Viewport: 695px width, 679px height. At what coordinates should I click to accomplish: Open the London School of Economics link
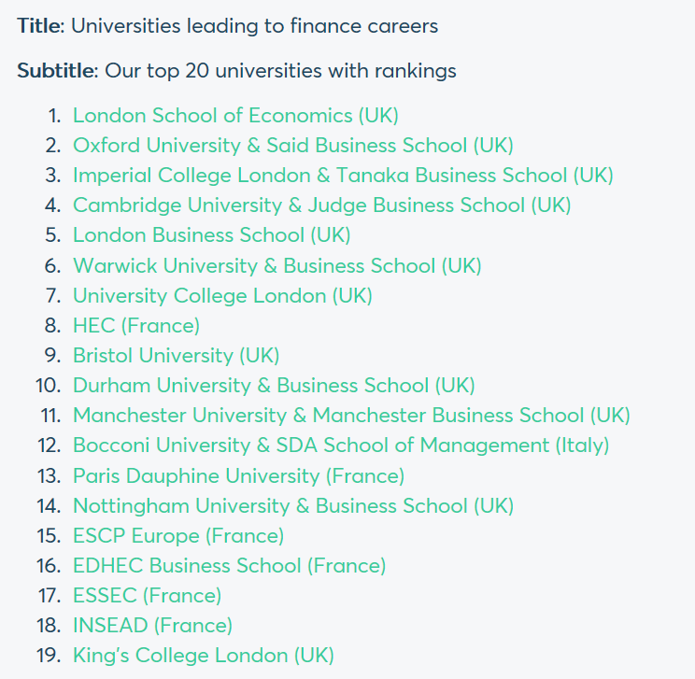coord(235,116)
